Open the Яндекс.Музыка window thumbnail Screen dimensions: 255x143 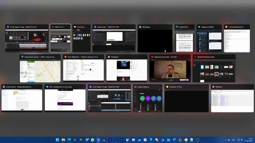coord(148,98)
